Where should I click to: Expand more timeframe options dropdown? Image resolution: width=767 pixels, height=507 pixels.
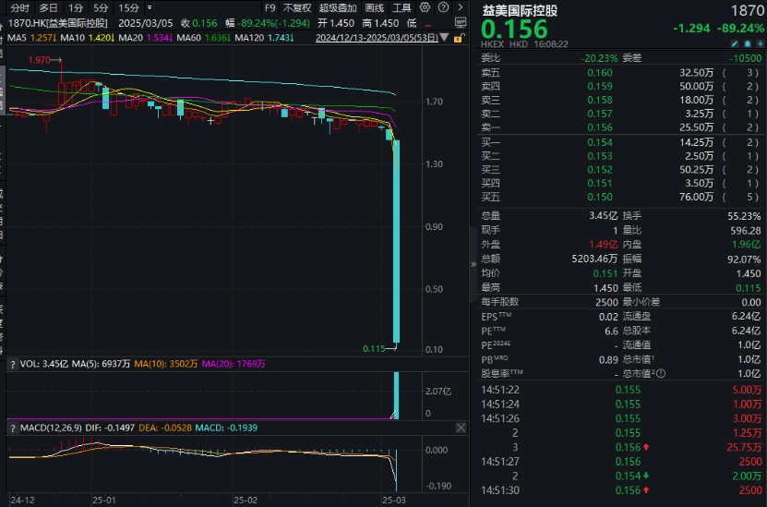[149, 6]
